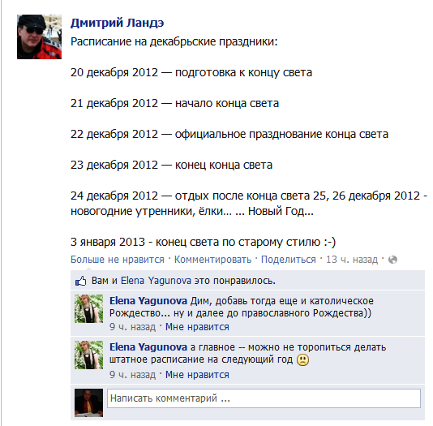Viewport: 433px width, 426px height.
Task: Open the 13 ч. назад timestamp
Action: click(x=352, y=260)
